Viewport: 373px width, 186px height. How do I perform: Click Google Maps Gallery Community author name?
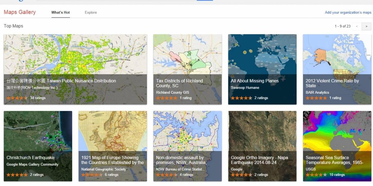coord(32,165)
